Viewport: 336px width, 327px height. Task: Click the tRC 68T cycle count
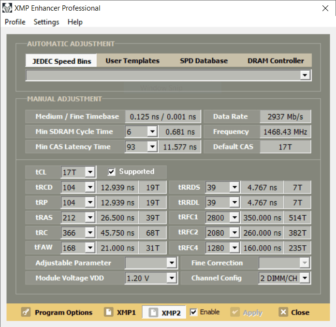[x=153, y=233]
